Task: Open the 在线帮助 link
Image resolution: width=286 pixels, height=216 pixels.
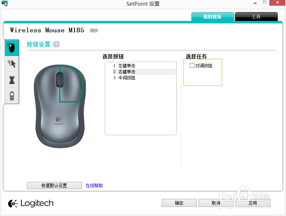Action: pyautogui.click(x=94, y=185)
